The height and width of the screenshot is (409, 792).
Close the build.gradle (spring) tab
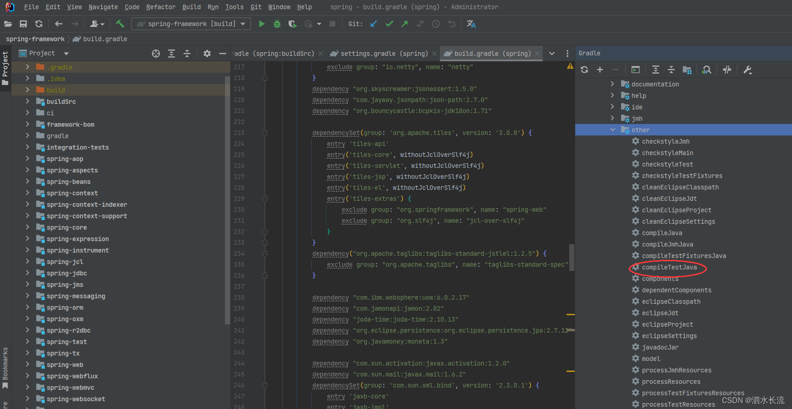(537, 54)
